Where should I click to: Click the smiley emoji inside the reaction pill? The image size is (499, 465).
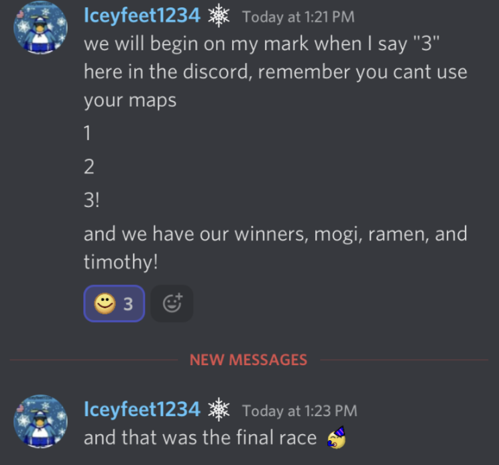105,304
